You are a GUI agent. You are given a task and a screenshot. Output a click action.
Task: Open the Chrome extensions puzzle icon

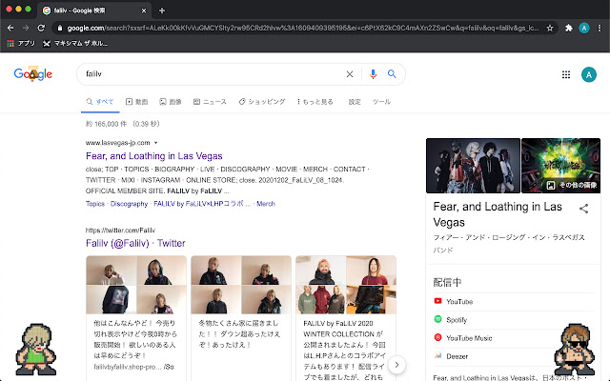coord(569,28)
